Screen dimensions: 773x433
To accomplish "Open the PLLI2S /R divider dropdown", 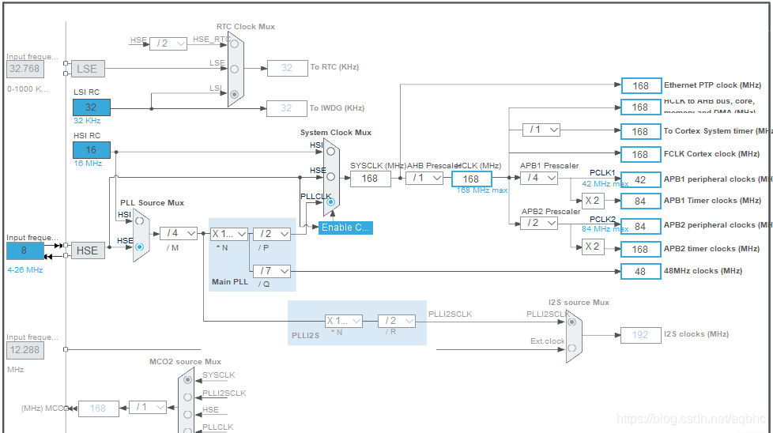I will [x=396, y=321].
